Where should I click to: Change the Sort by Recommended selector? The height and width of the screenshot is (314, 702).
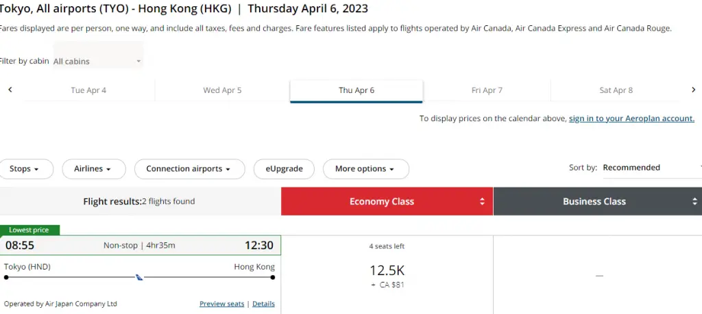coord(653,168)
